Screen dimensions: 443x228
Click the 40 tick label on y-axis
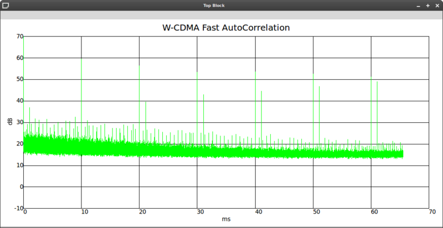coord(19,101)
